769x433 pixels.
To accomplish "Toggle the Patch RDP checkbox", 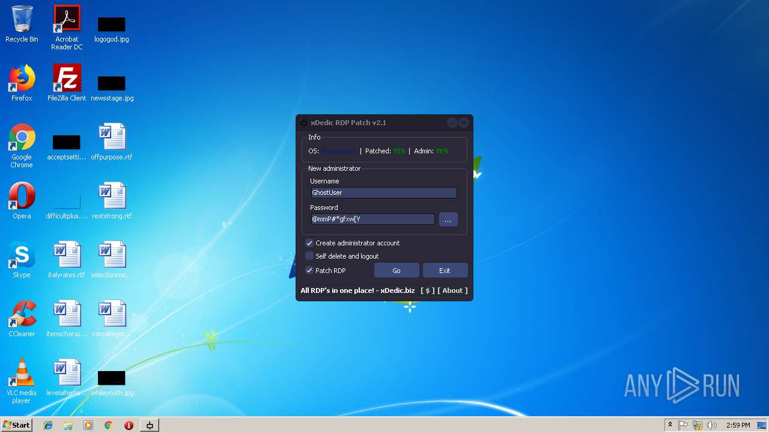I will click(309, 271).
